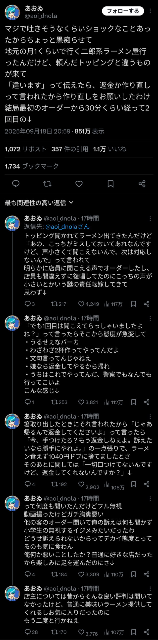Screen dimensions: 158x640
Task: Repost the main post using the retweet icon
Action: click(47, 184)
